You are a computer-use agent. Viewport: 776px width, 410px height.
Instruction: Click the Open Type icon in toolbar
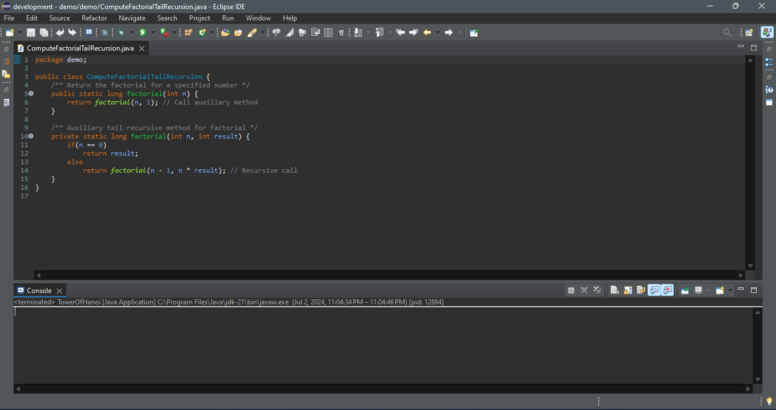225,33
